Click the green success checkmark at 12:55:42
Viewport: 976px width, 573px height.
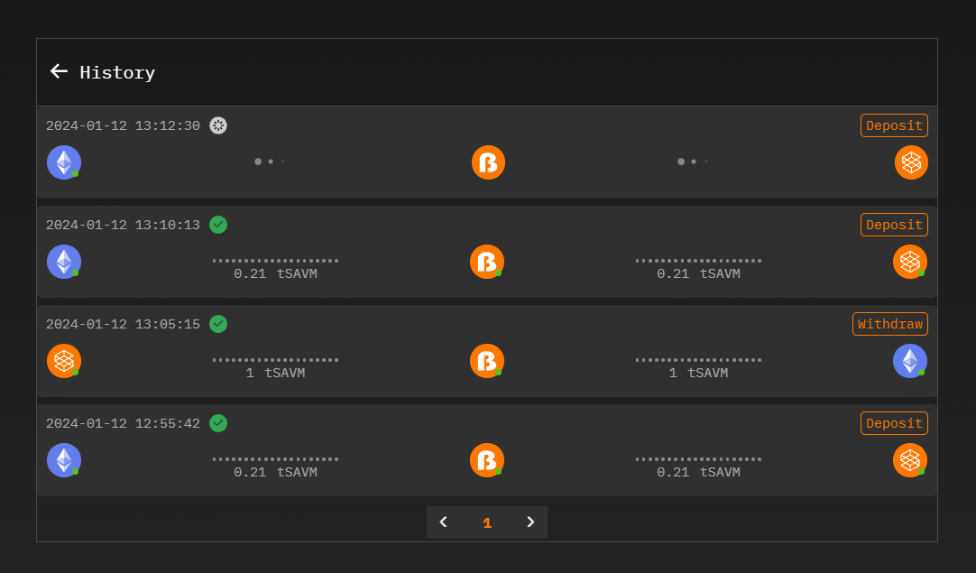[x=218, y=423]
